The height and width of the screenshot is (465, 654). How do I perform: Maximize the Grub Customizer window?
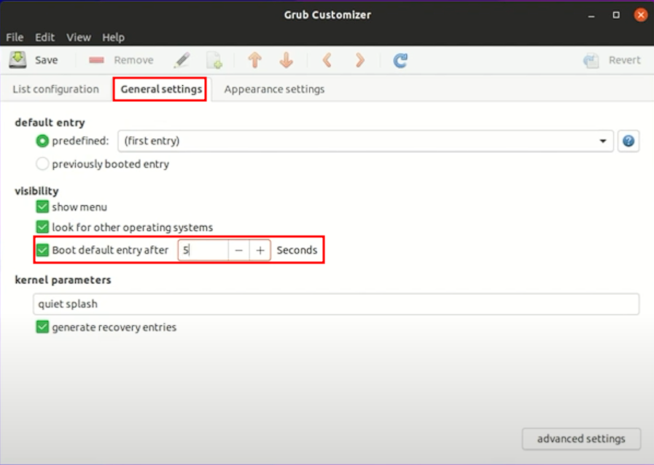pyautogui.click(x=616, y=15)
